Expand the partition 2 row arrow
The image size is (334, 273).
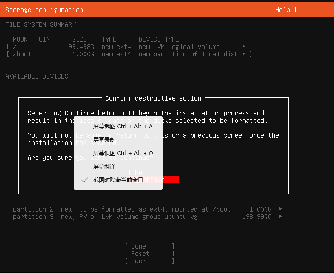click(281, 209)
